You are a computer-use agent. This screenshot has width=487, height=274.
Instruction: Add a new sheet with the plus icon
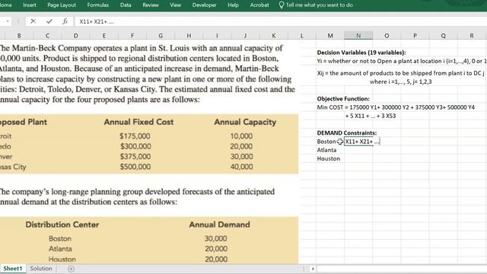coord(71,269)
